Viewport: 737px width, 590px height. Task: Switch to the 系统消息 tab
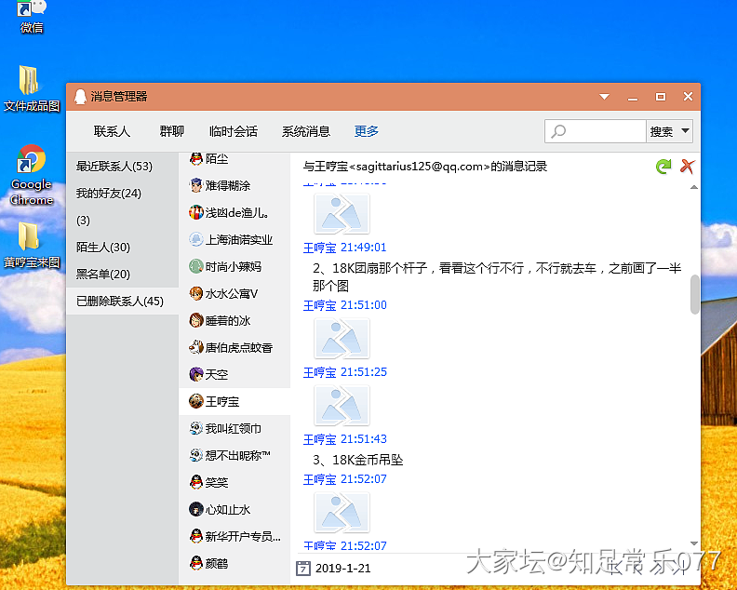click(x=306, y=131)
